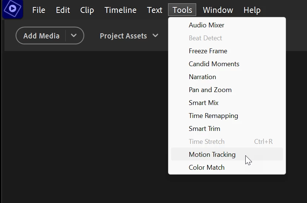The image size is (307, 203).
Task: Choose Pan and Zoom tool
Action: click(210, 90)
